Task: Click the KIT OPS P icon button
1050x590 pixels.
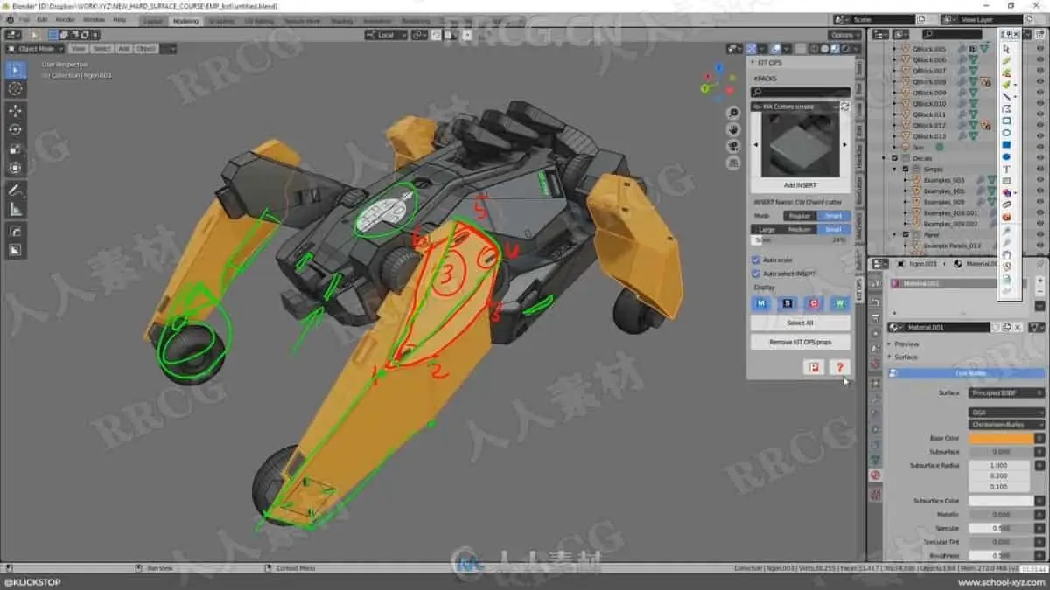Action: [x=814, y=367]
